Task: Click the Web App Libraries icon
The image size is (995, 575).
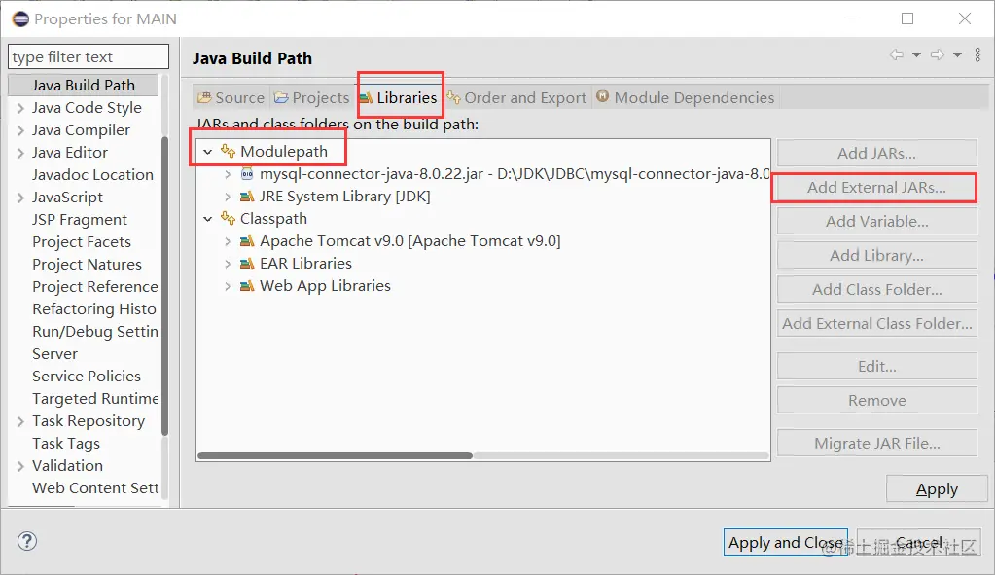Action: 248,286
